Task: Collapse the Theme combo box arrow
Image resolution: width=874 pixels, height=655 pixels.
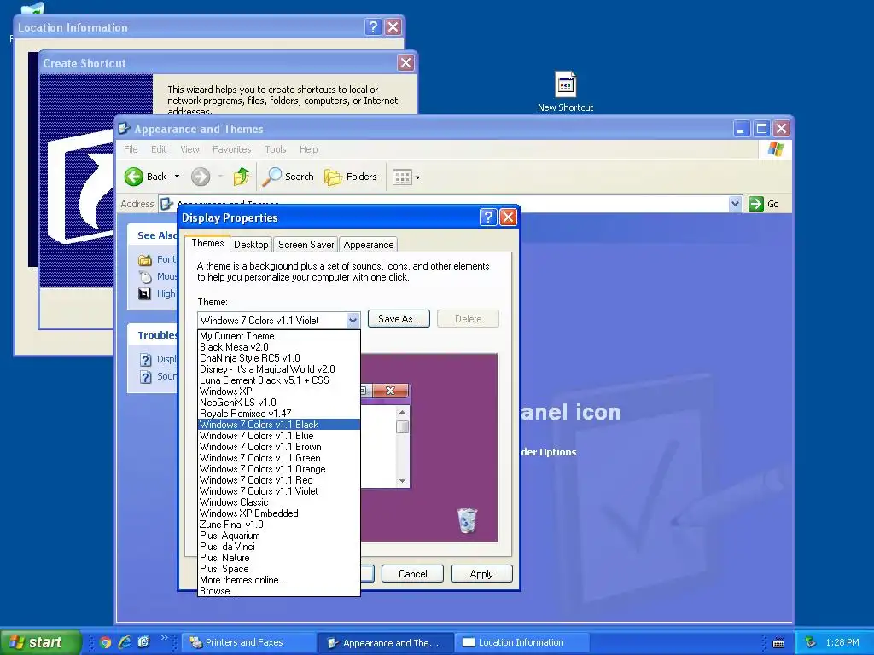Action: click(x=353, y=321)
